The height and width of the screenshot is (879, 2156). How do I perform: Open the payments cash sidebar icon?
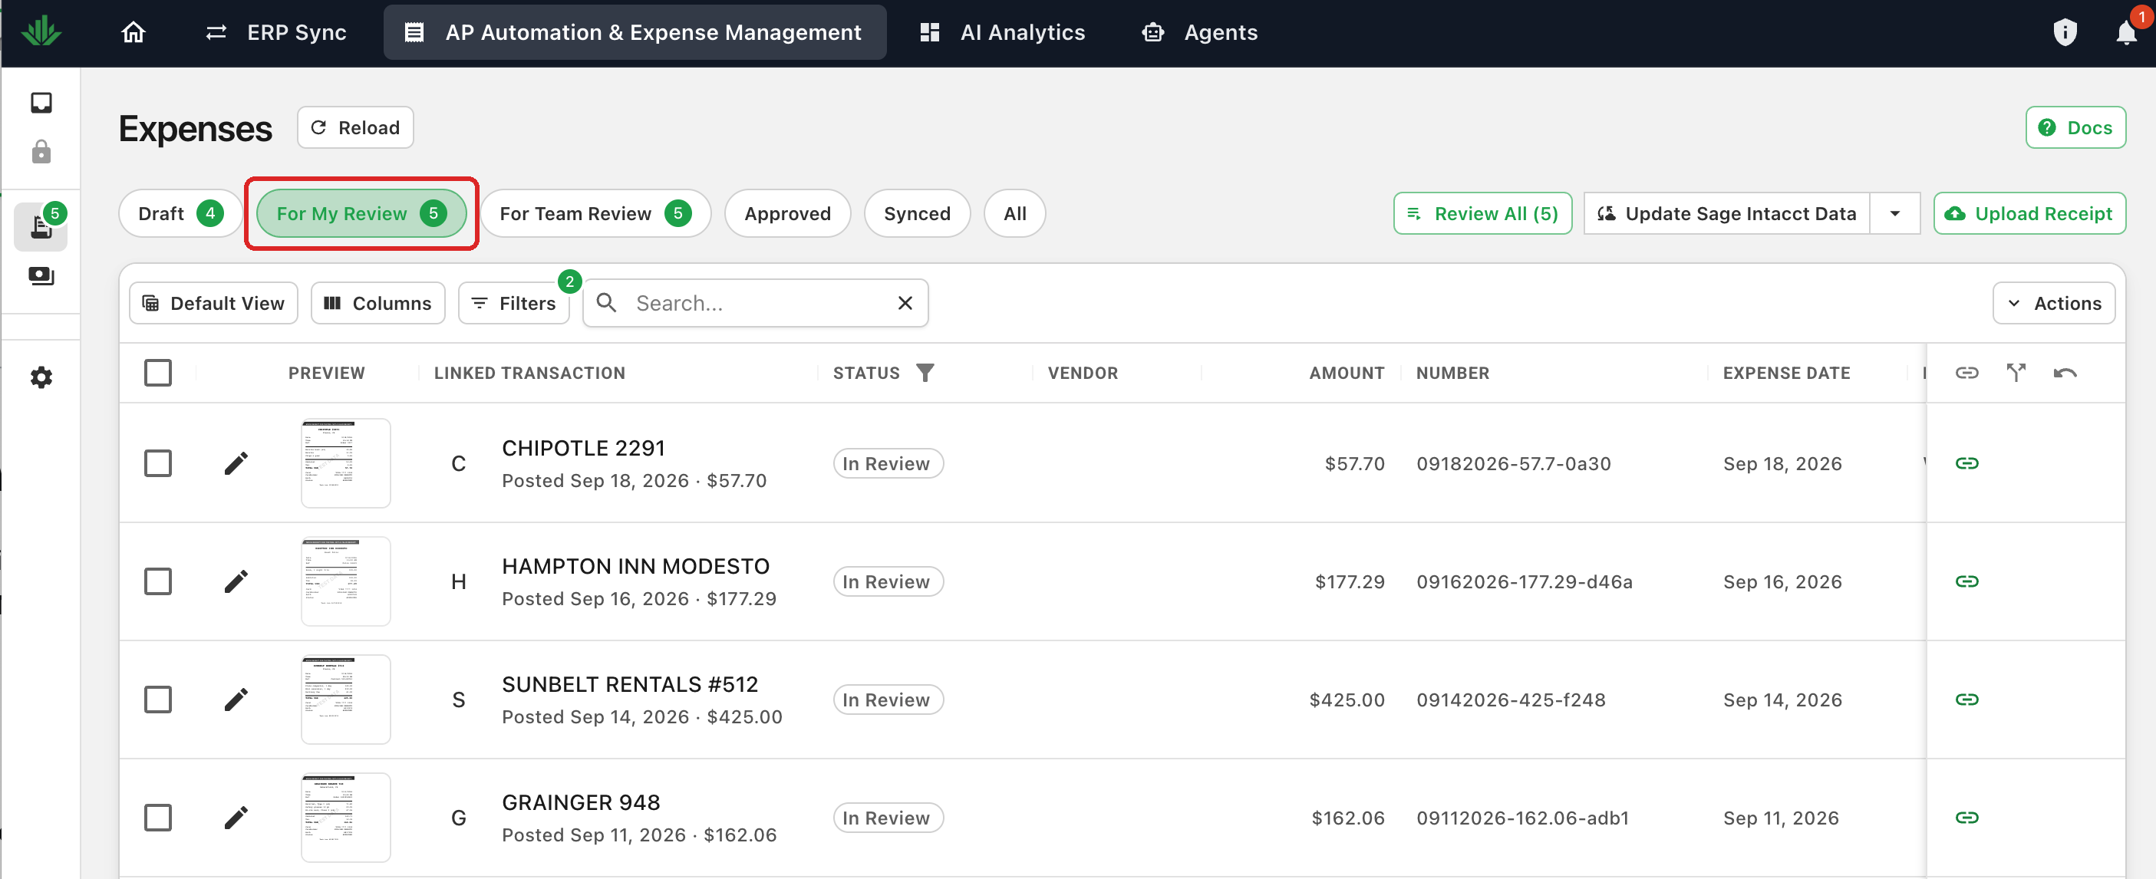[x=41, y=276]
